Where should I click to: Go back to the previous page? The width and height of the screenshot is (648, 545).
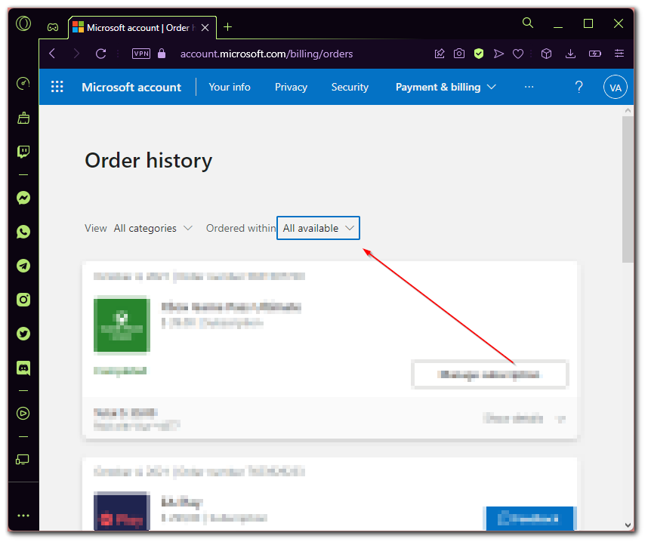[52, 54]
